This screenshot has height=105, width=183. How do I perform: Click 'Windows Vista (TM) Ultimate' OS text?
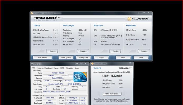pos(110,44)
